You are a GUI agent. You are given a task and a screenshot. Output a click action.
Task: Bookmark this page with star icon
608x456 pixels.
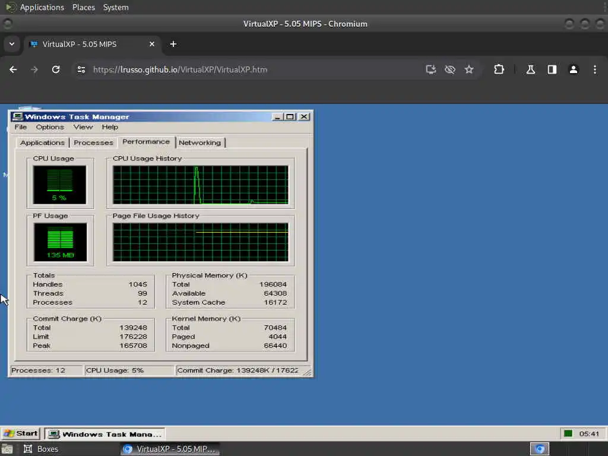[469, 69]
